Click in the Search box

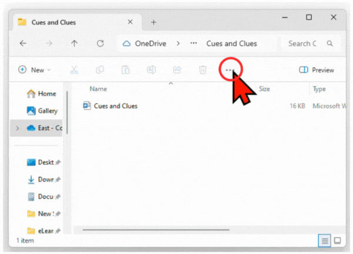tap(303, 44)
